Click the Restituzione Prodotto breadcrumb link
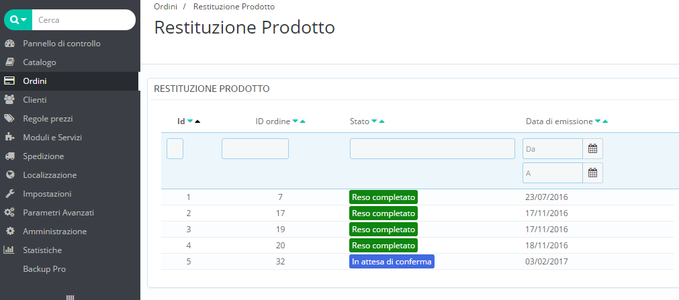 pos(234,7)
